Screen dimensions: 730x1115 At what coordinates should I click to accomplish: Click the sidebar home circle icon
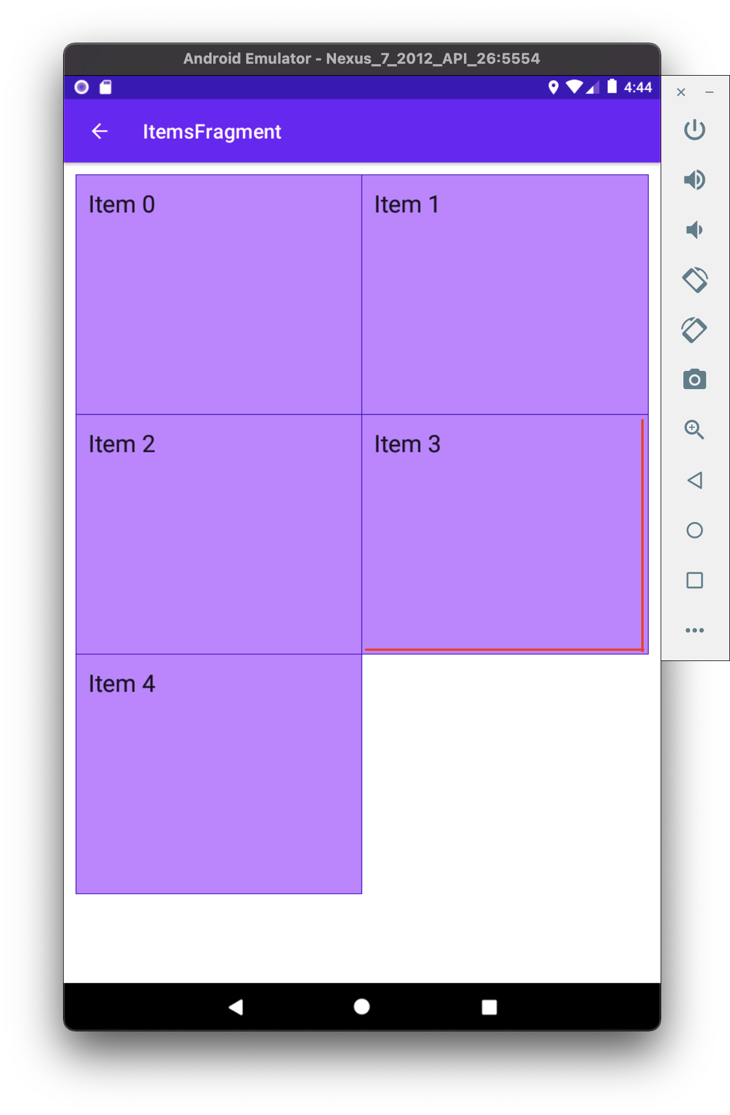pos(694,530)
